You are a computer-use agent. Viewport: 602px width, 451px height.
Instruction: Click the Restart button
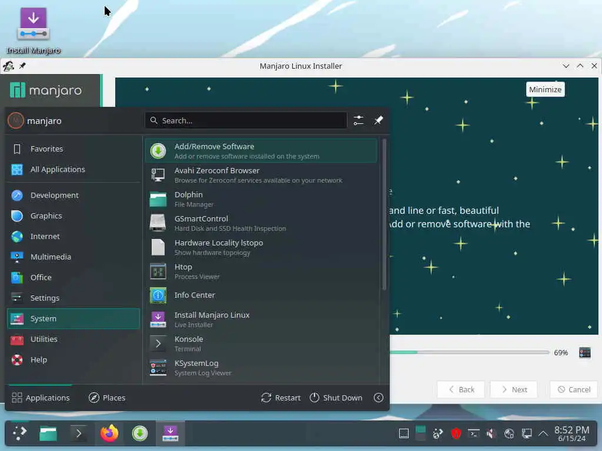tap(280, 398)
